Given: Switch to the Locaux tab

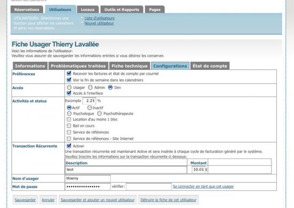Looking at the screenshot, I should click(88, 10).
